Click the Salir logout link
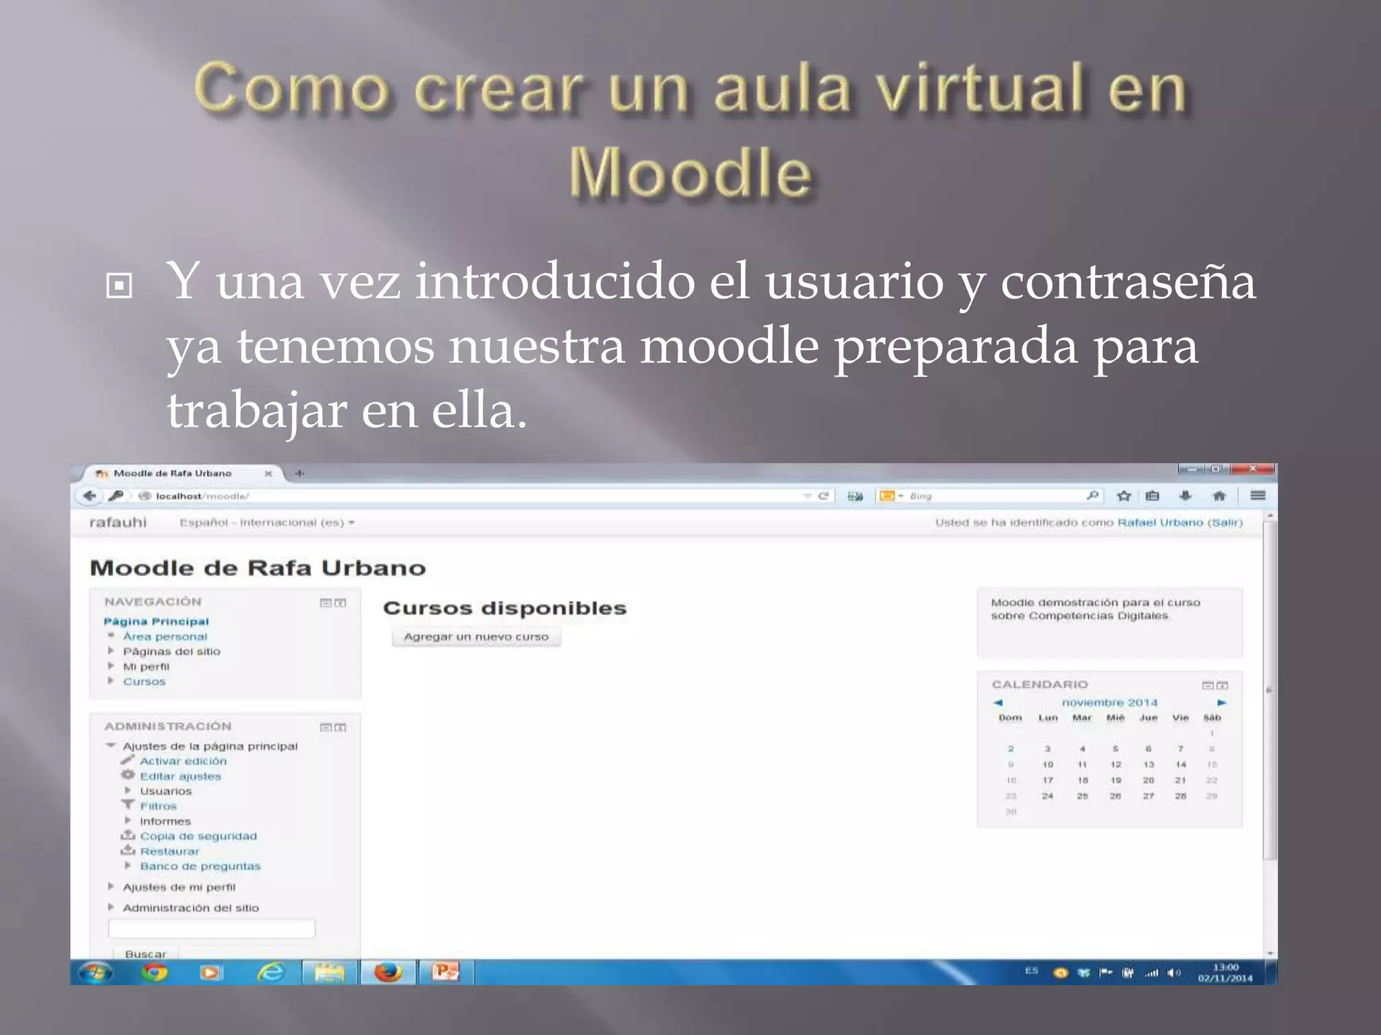Viewport: 1381px width, 1035px height. point(1225,522)
